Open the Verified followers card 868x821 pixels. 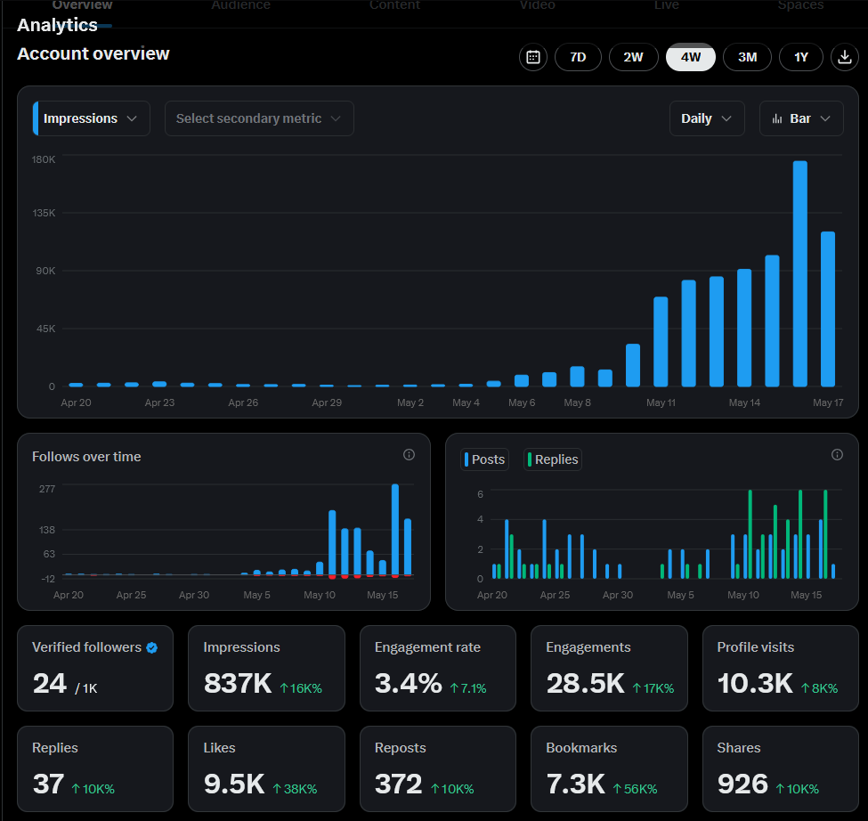tap(95, 668)
